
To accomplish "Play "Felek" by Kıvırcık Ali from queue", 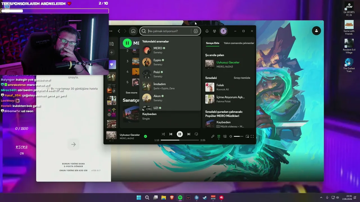I will tap(229, 87).
